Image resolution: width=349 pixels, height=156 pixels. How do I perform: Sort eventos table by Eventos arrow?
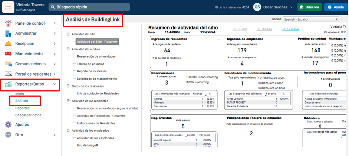coord(186,137)
